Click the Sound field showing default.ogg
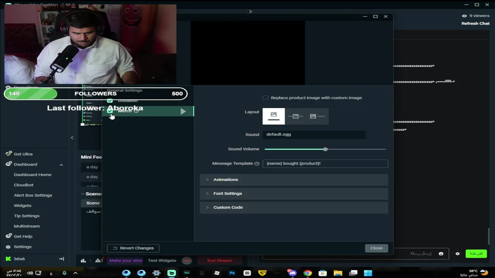Image resolution: width=495 pixels, height=278 pixels. (x=314, y=134)
